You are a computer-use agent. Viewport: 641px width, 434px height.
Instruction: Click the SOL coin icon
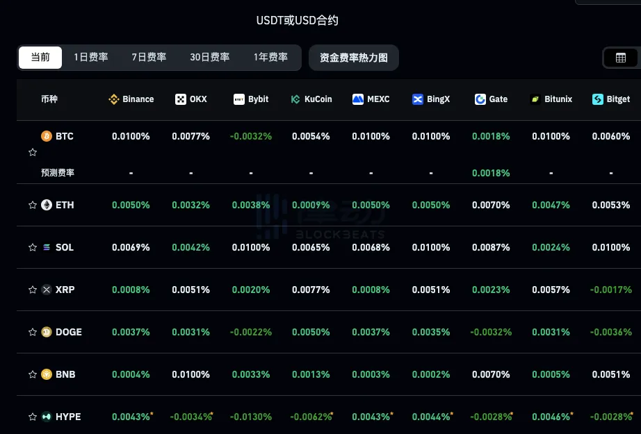[x=47, y=247]
